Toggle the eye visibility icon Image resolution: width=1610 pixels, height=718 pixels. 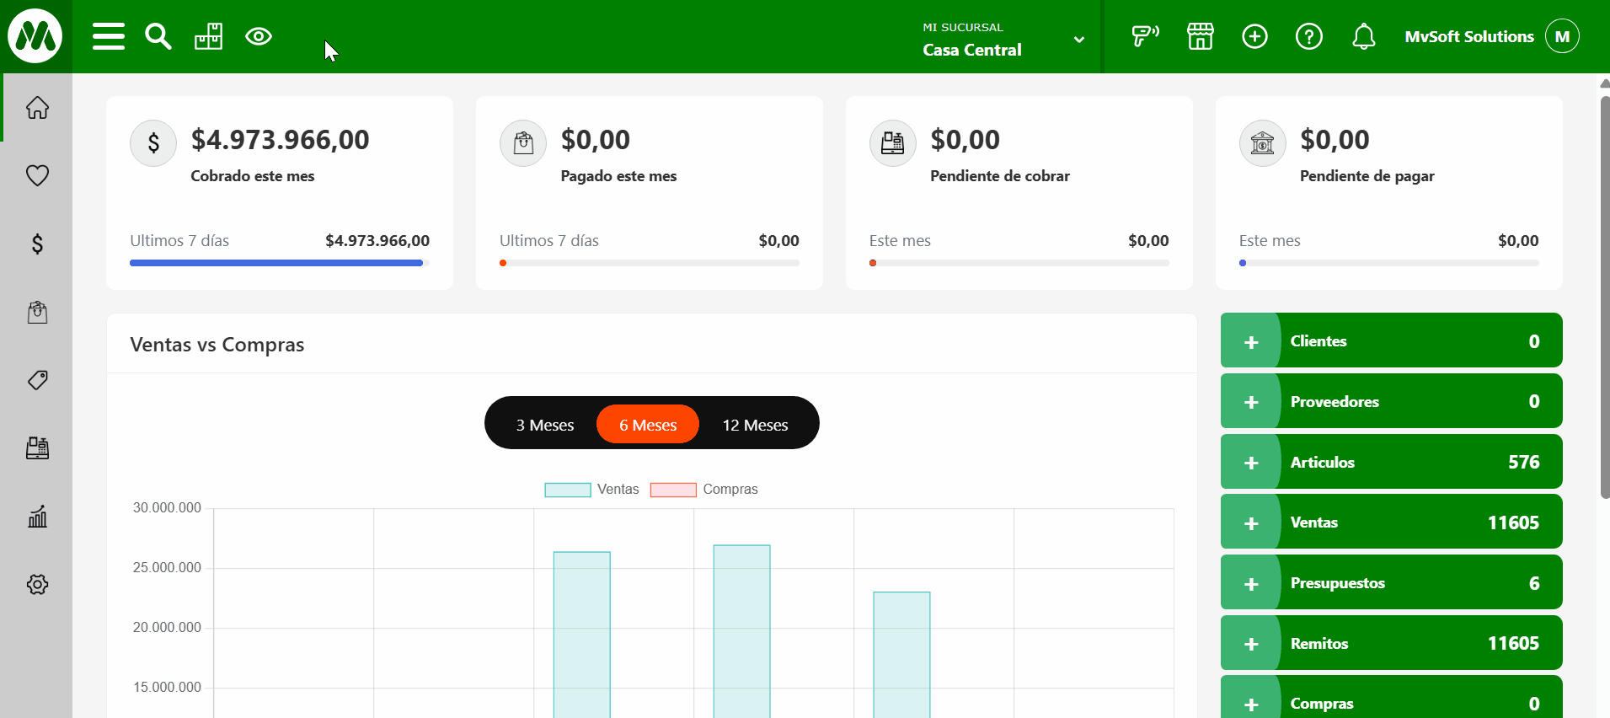coord(259,36)
